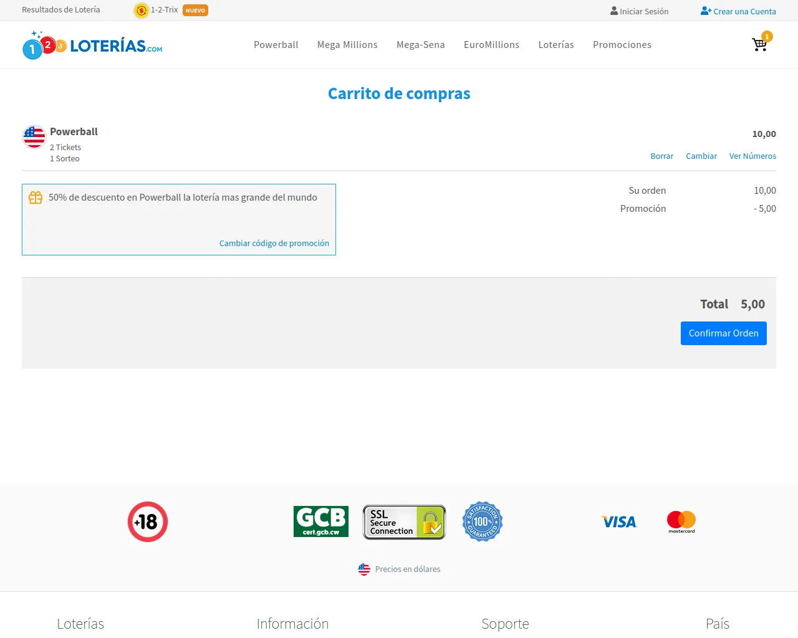Screen dimensions: 798x638
Task: Click the Promoción discount value - 5,00
Action: [x=765, y=209]
